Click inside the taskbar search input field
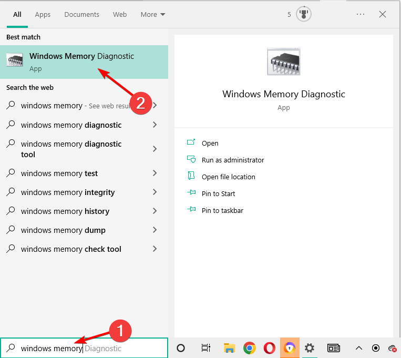This screenshot has width=401, height=358. [x=84, y=348]
